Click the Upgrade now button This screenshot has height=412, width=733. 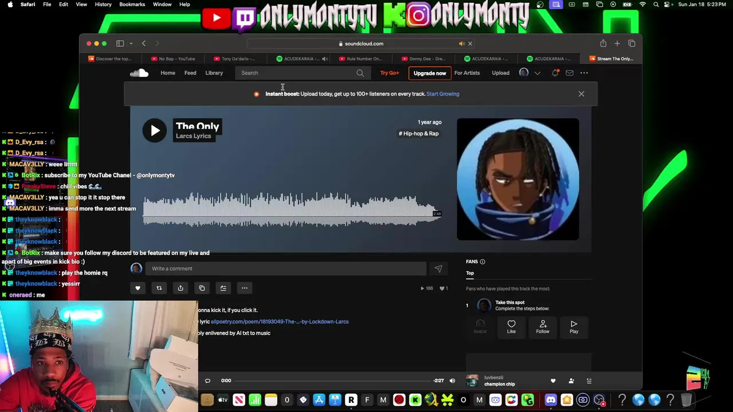tap(430, 73)
